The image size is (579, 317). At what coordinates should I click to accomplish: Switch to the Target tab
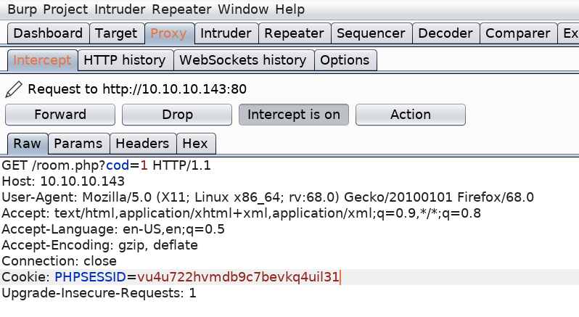[116, 33]
